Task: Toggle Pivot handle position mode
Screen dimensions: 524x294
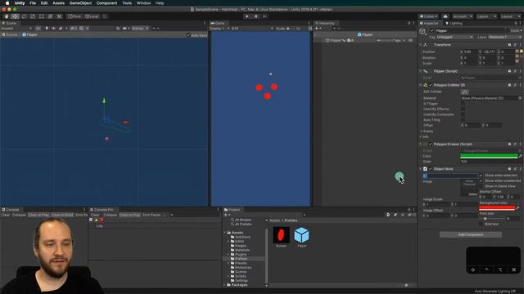Action: click(x=75, y=16)
